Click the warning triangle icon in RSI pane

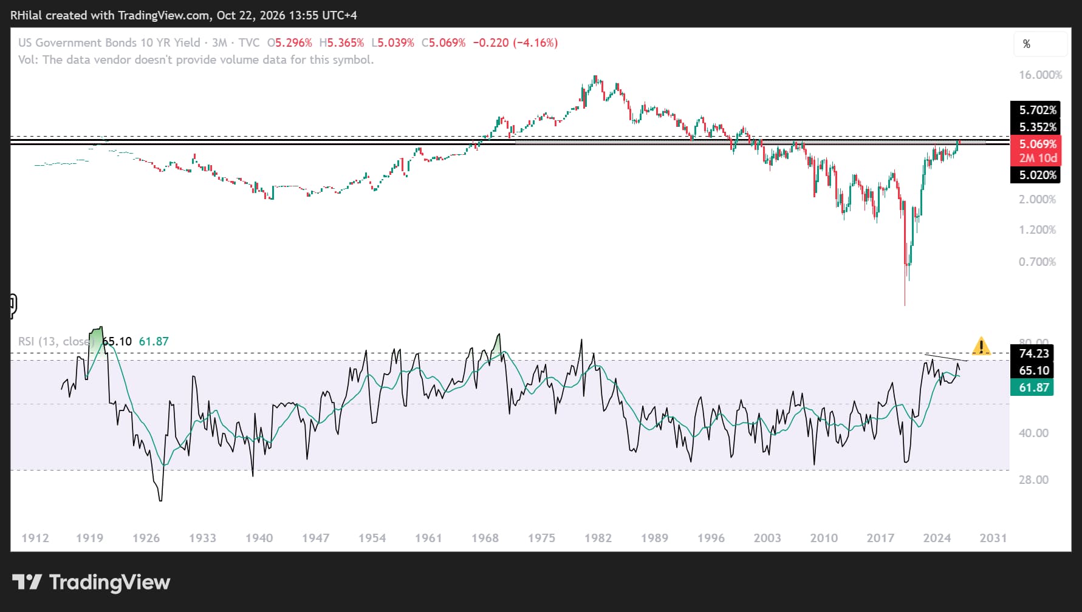(981, 347)
